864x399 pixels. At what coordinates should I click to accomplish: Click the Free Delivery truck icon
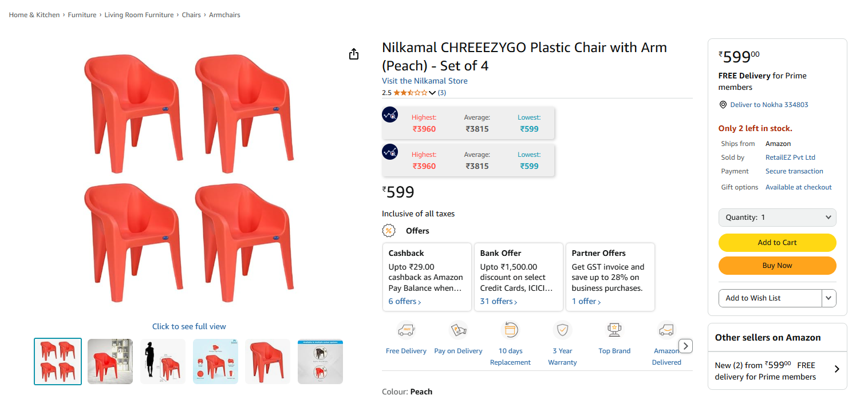point(406,330)
